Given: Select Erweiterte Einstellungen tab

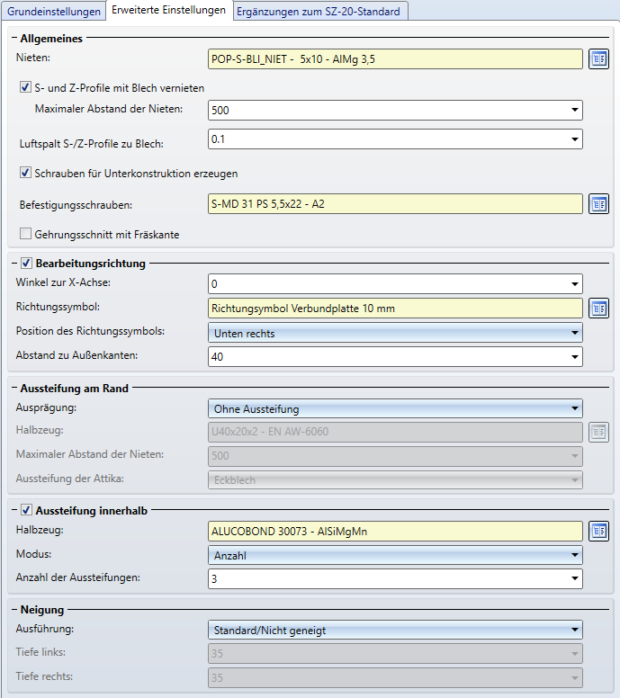Looking at the screenshot, I should pos(169,10).
